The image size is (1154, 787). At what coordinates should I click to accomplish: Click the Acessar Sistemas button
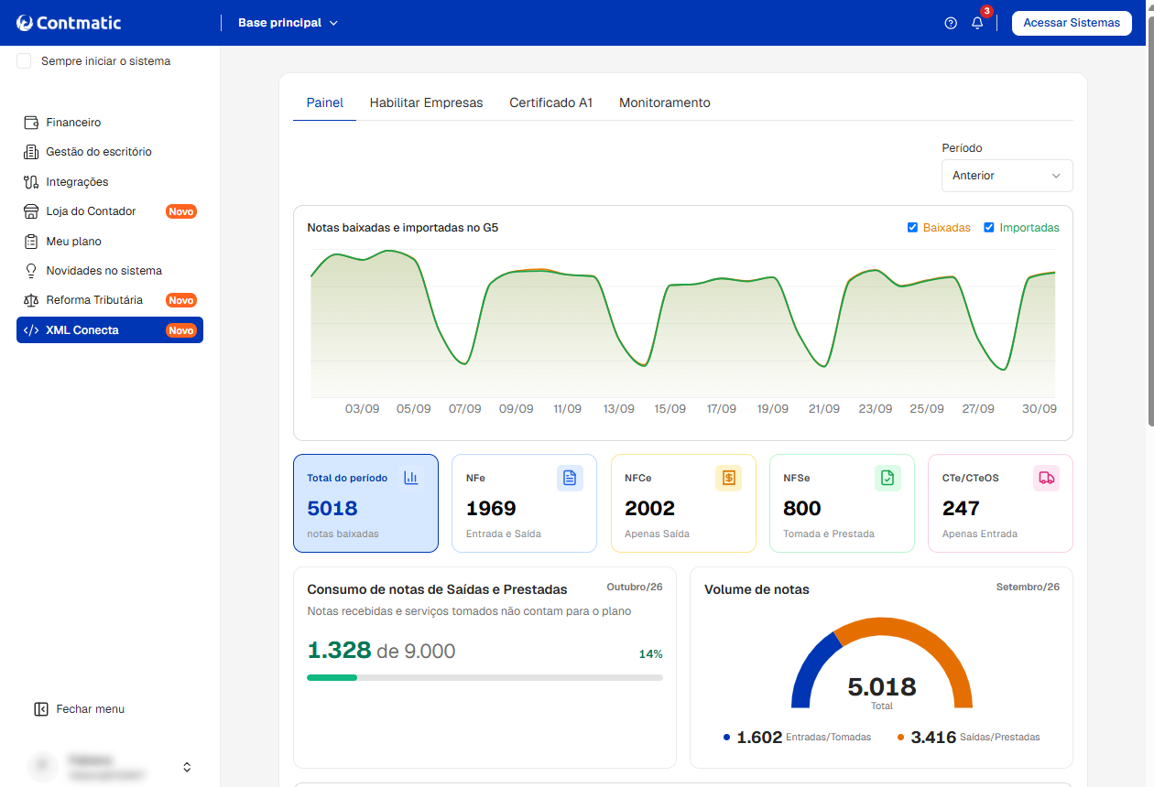click(x=1072, y=23)
